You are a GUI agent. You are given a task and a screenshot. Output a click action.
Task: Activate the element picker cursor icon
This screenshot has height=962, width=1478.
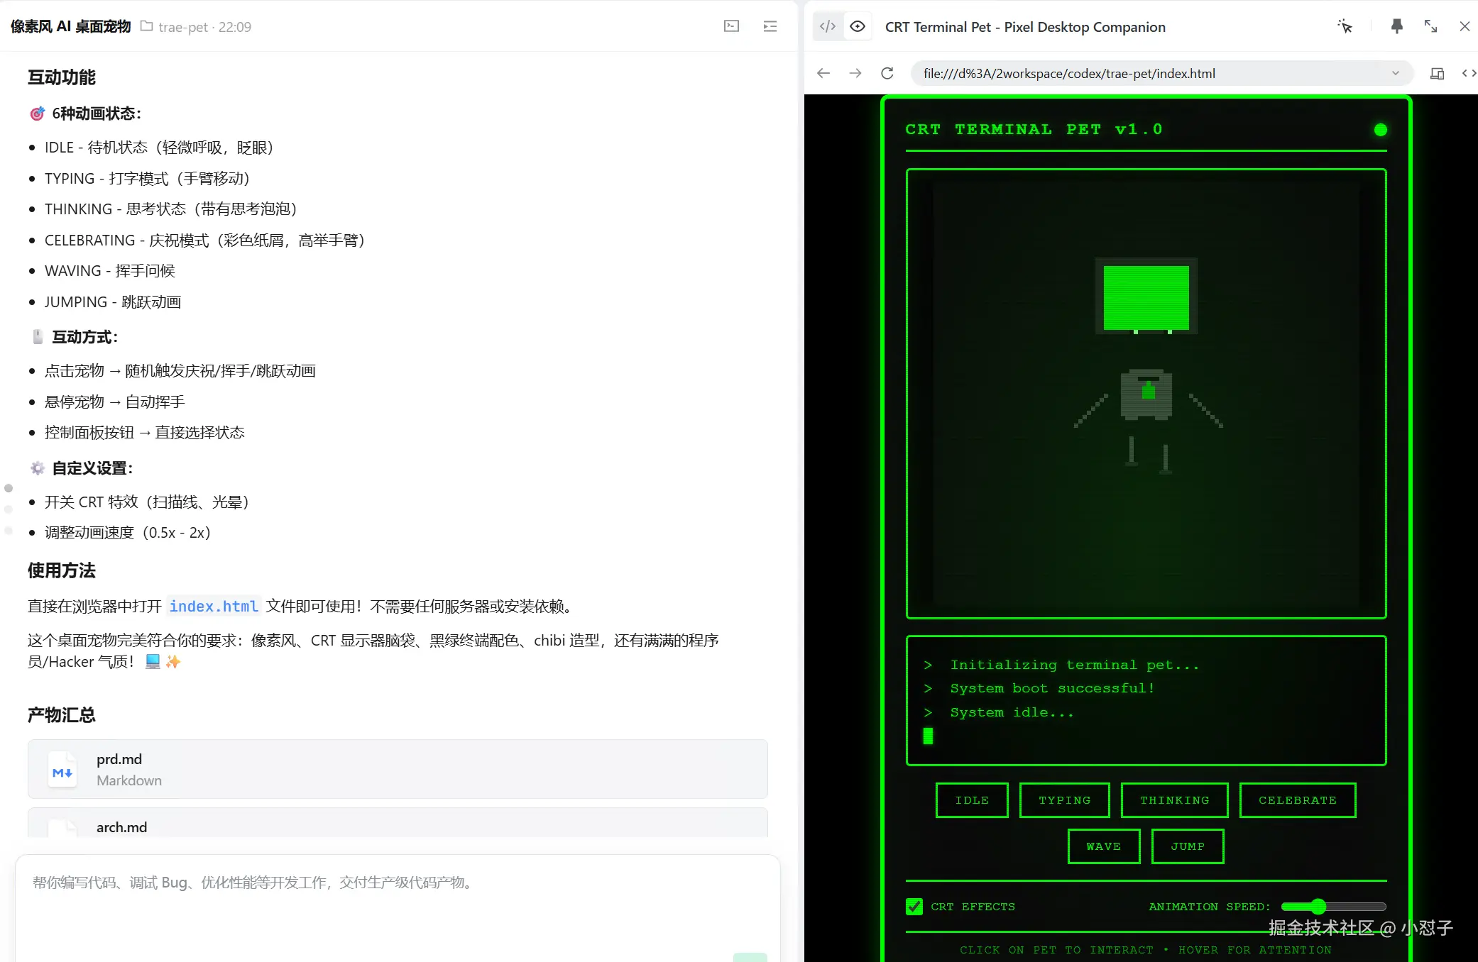coord(1345,26)
